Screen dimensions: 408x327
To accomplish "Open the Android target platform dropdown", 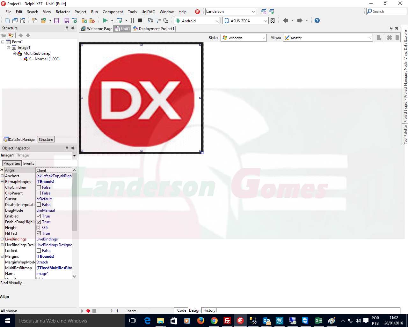I will (217, 21).
